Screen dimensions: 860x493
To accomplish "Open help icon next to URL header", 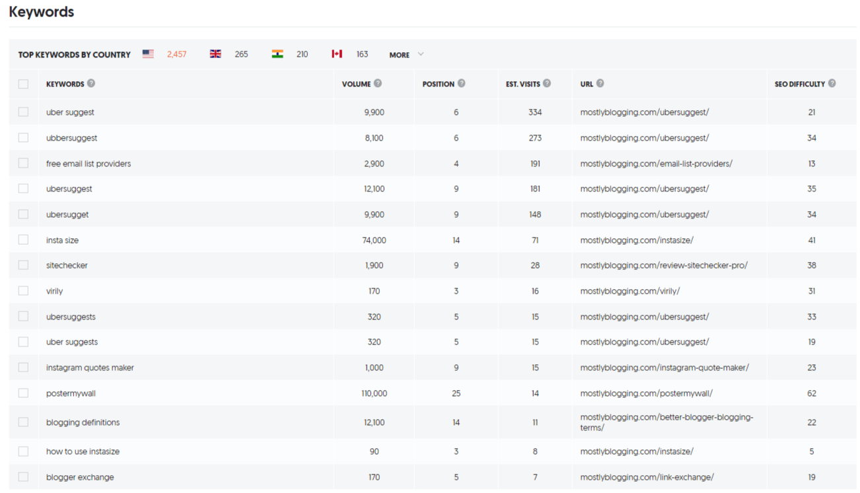I will [x=600, y=83].
